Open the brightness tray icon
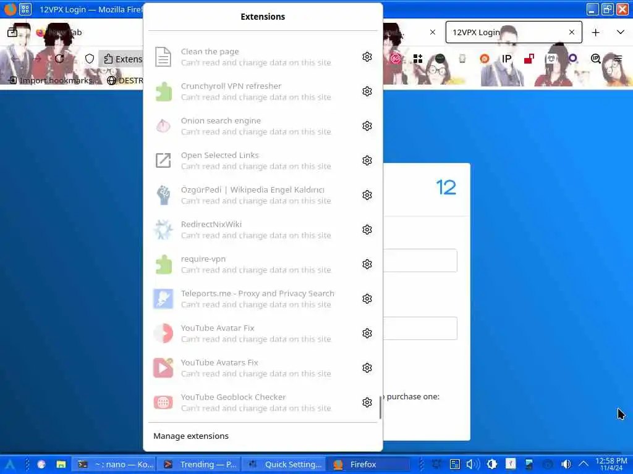The image size is (633, 474). pos(491,464)
